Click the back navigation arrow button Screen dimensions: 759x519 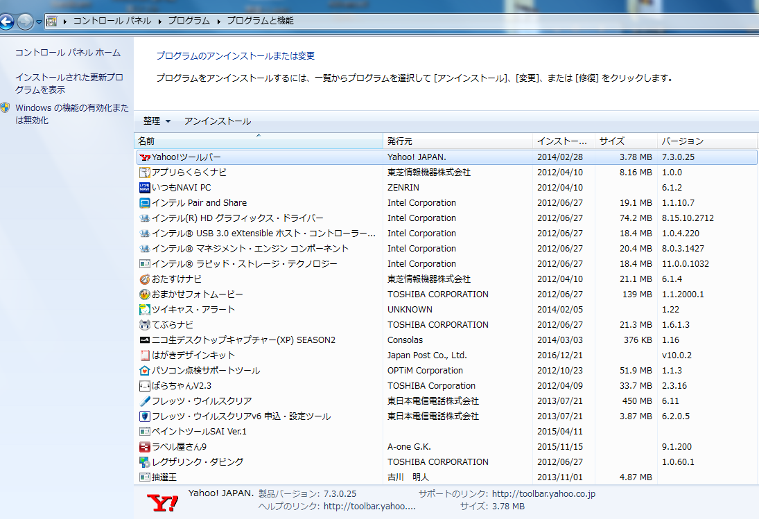tap(6, 21)
